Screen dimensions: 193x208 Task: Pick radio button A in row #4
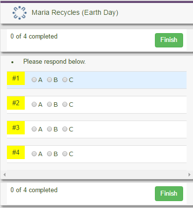click(34, 154)
